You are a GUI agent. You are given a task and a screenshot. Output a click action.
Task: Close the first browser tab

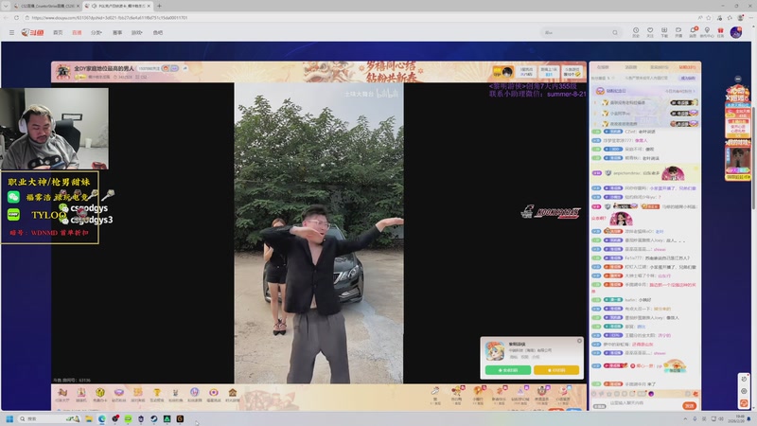78,6
